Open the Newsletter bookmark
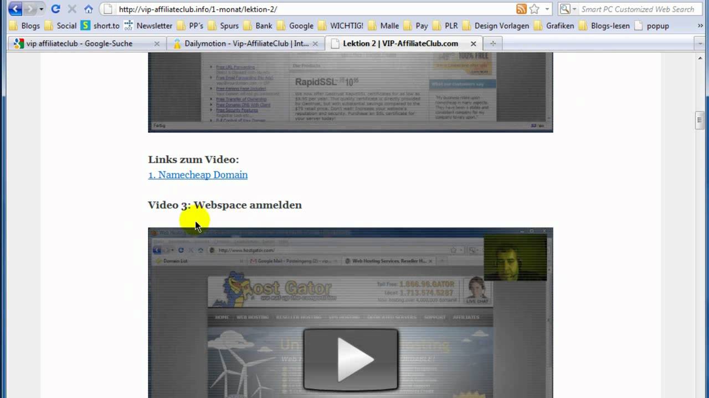 [148, 25]
